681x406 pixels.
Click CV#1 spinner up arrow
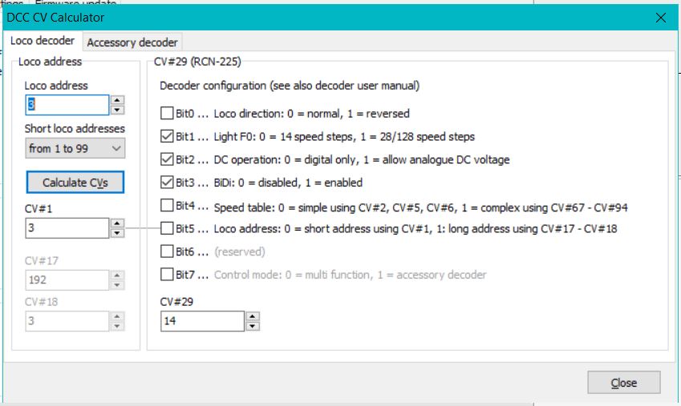[117, 223]
